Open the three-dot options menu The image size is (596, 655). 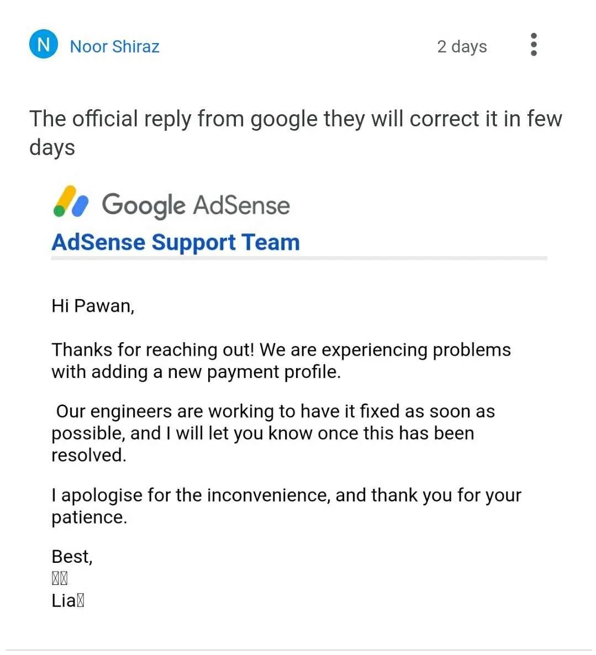[x=533, y=44]
